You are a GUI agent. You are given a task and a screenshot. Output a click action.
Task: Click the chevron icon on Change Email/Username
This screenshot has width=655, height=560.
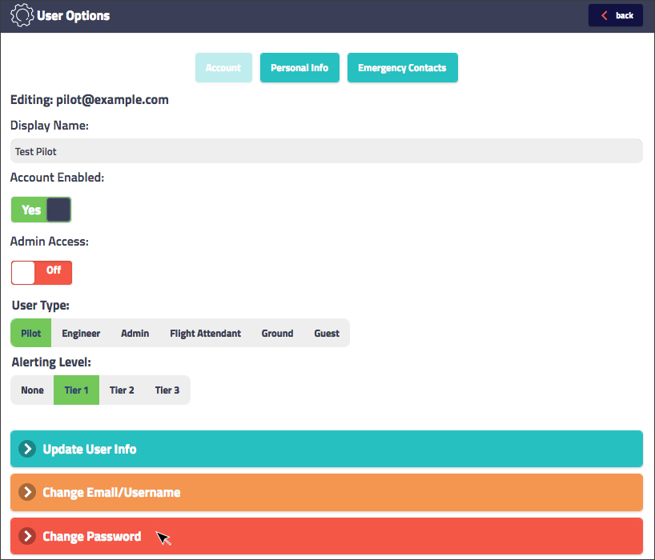[x=27, y=492]
